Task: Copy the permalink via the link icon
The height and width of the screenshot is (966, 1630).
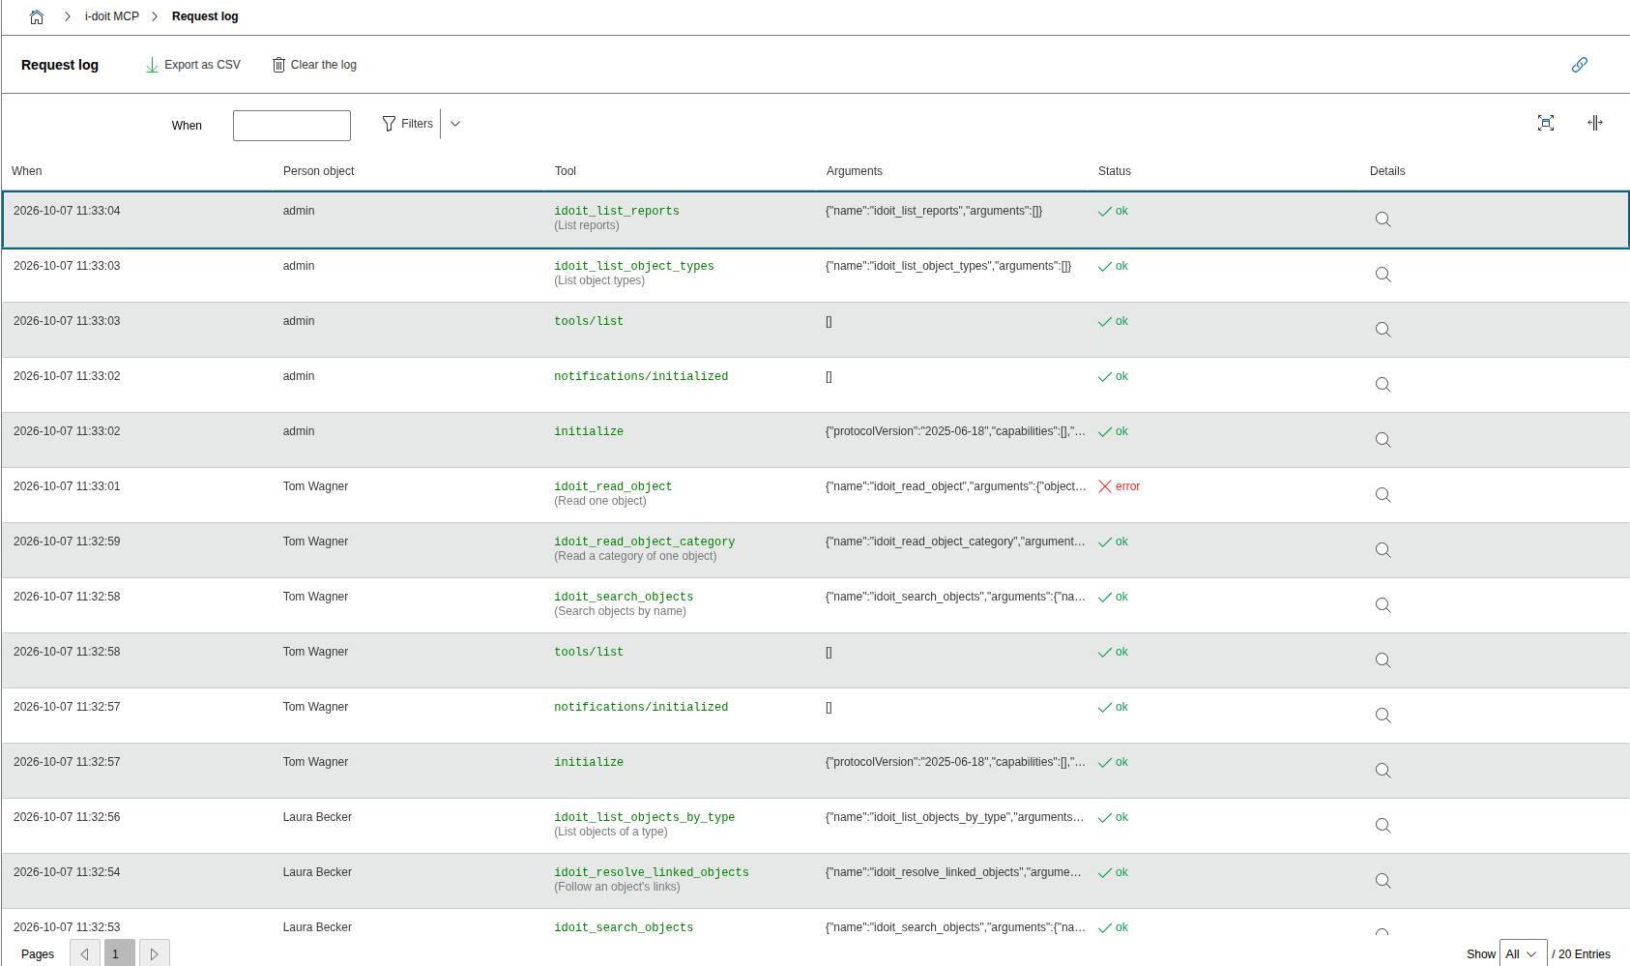Action: point(1580,65)
